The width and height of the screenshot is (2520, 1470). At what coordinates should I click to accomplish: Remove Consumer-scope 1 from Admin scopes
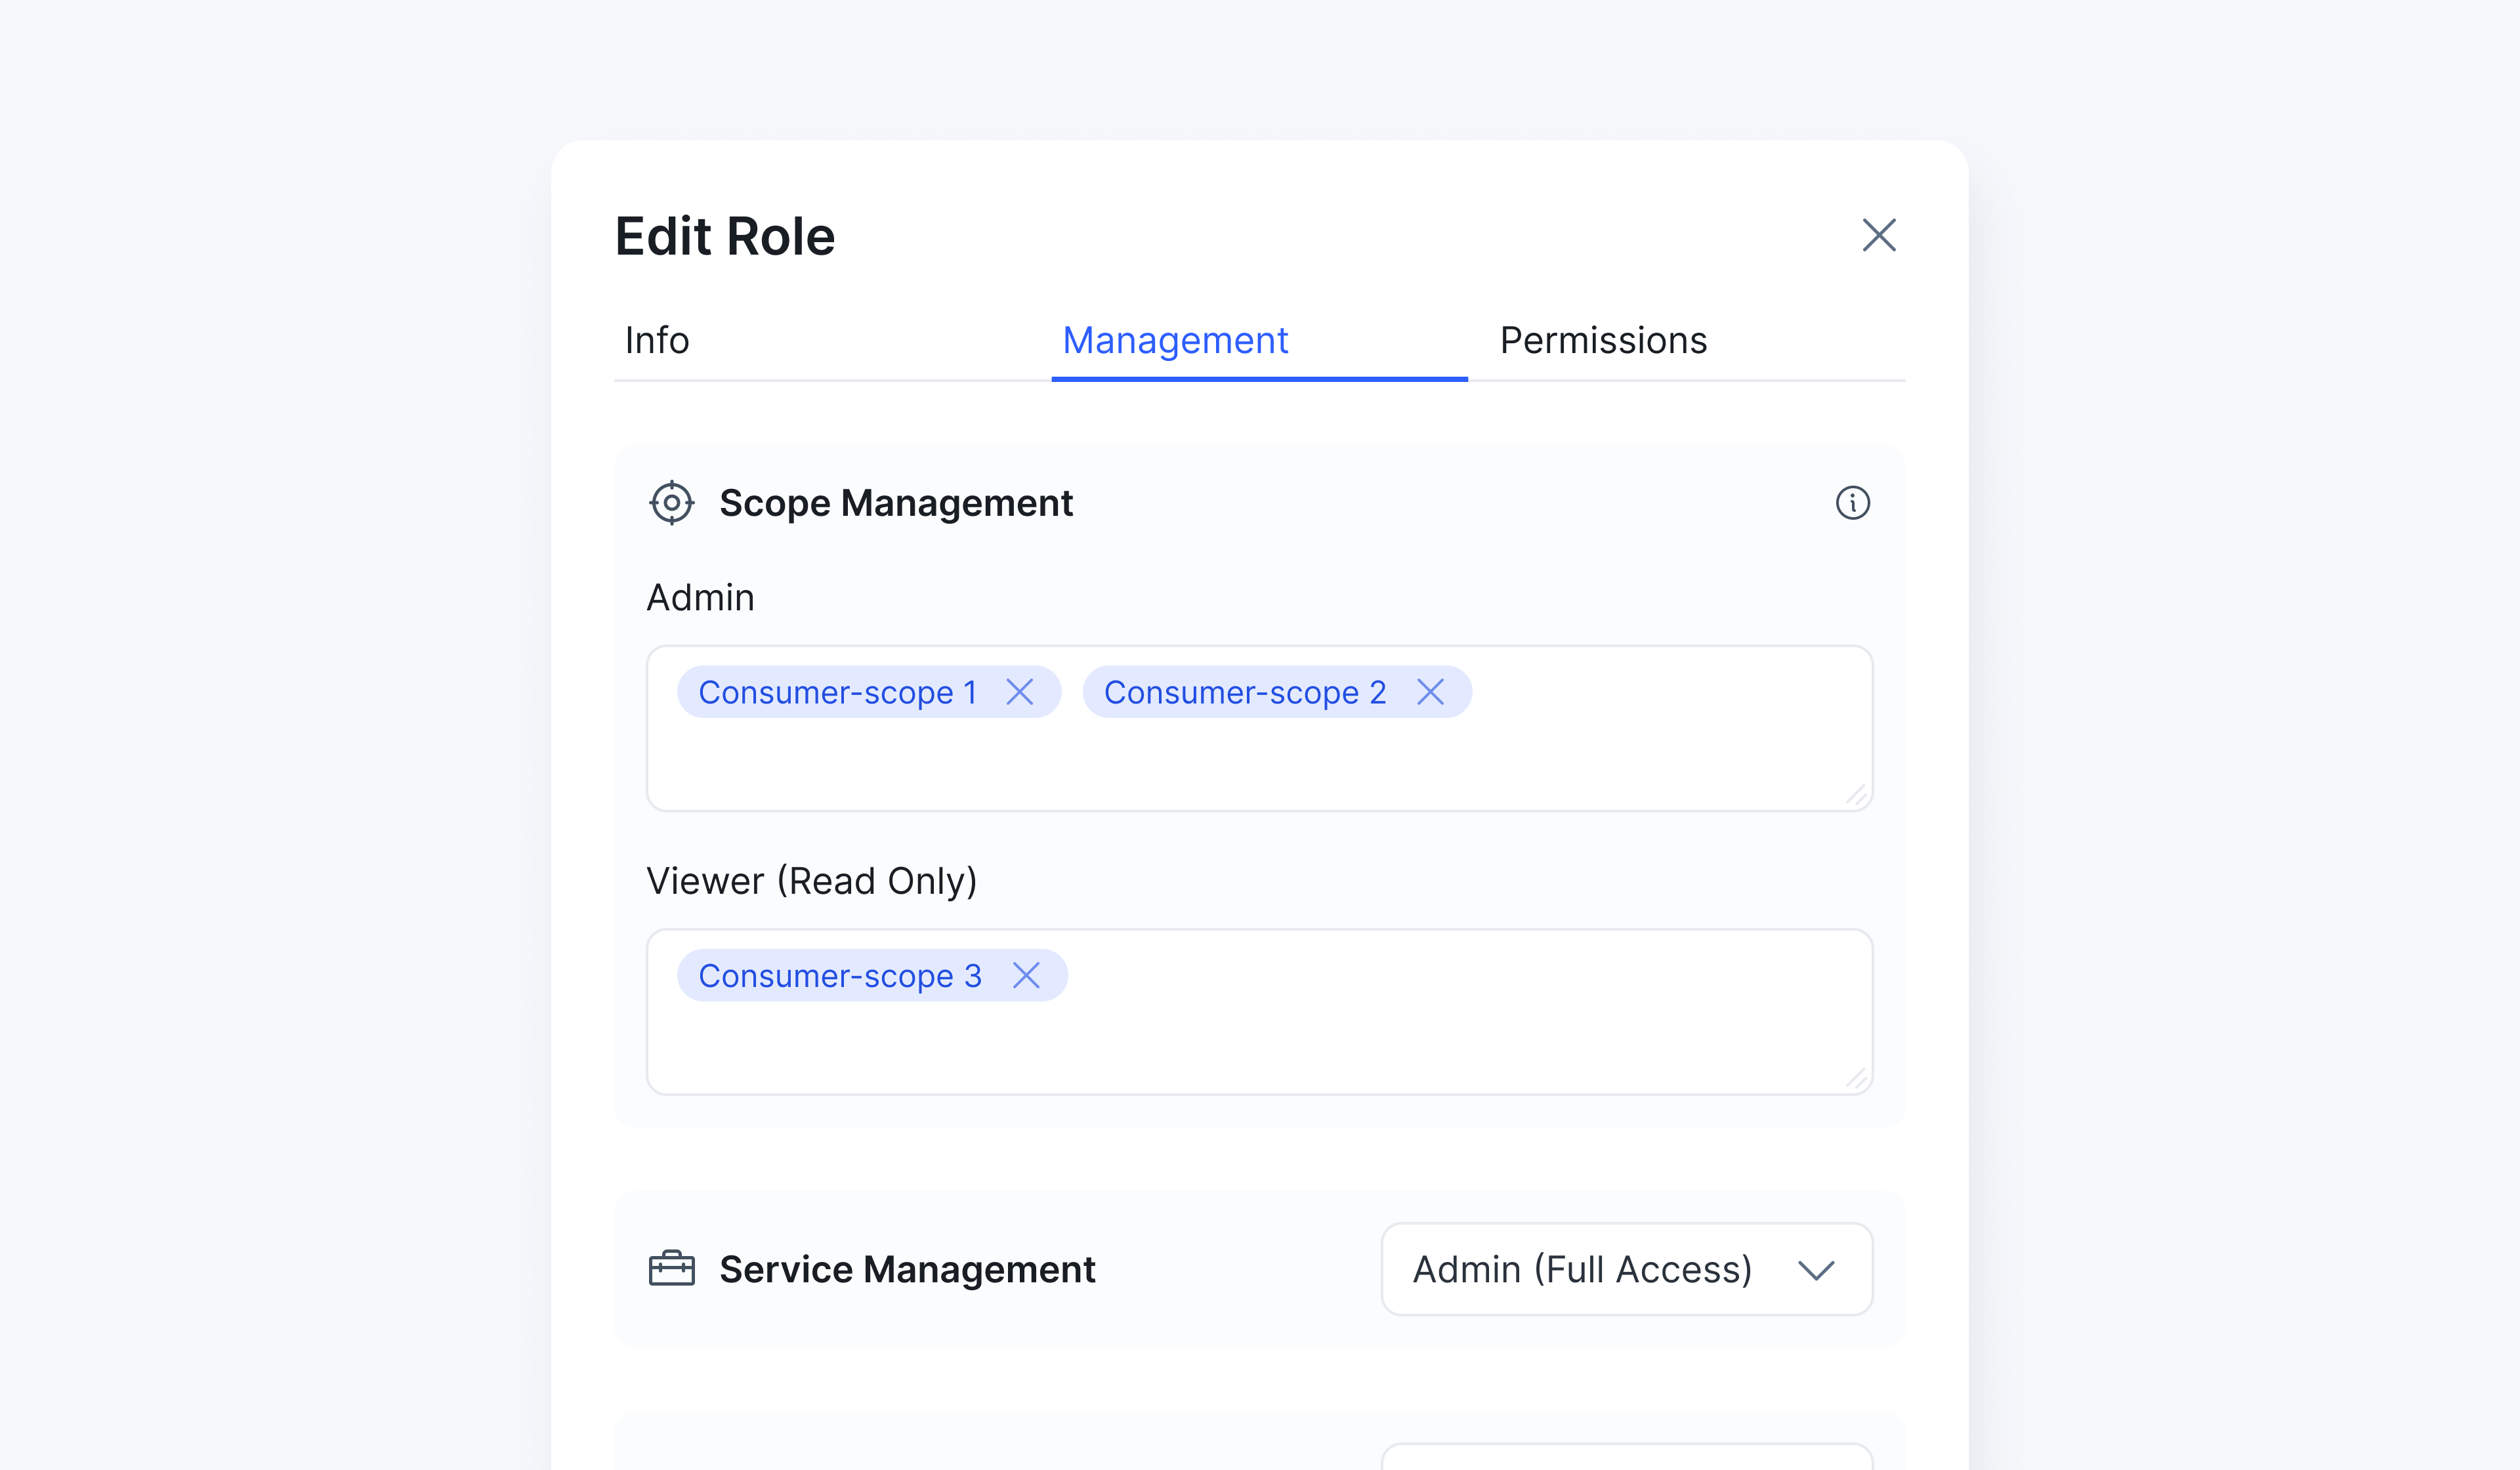(1019, 692)
